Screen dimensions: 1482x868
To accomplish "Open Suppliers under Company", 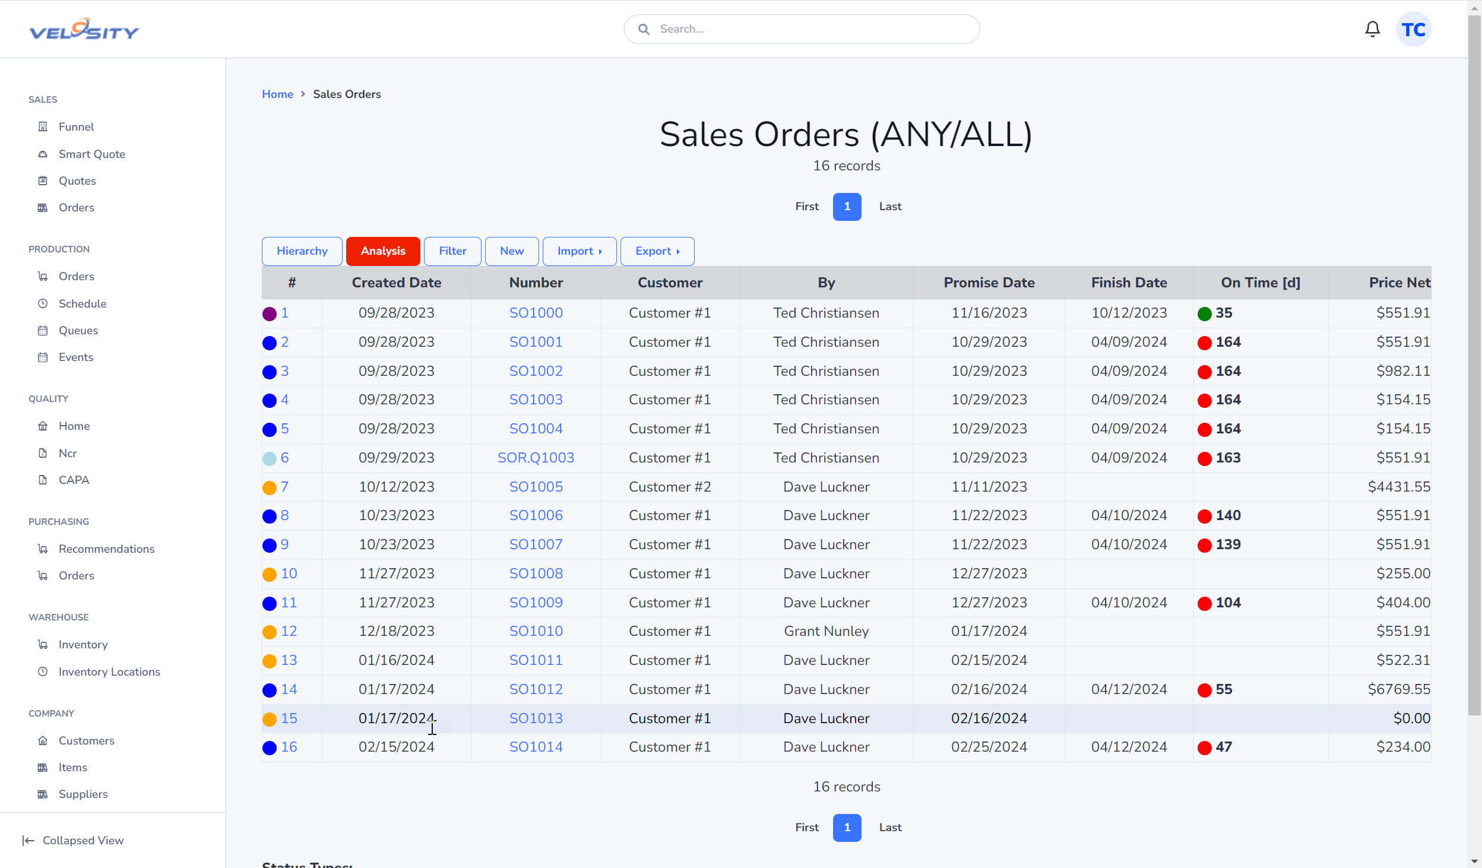I will tap(83, 794).
